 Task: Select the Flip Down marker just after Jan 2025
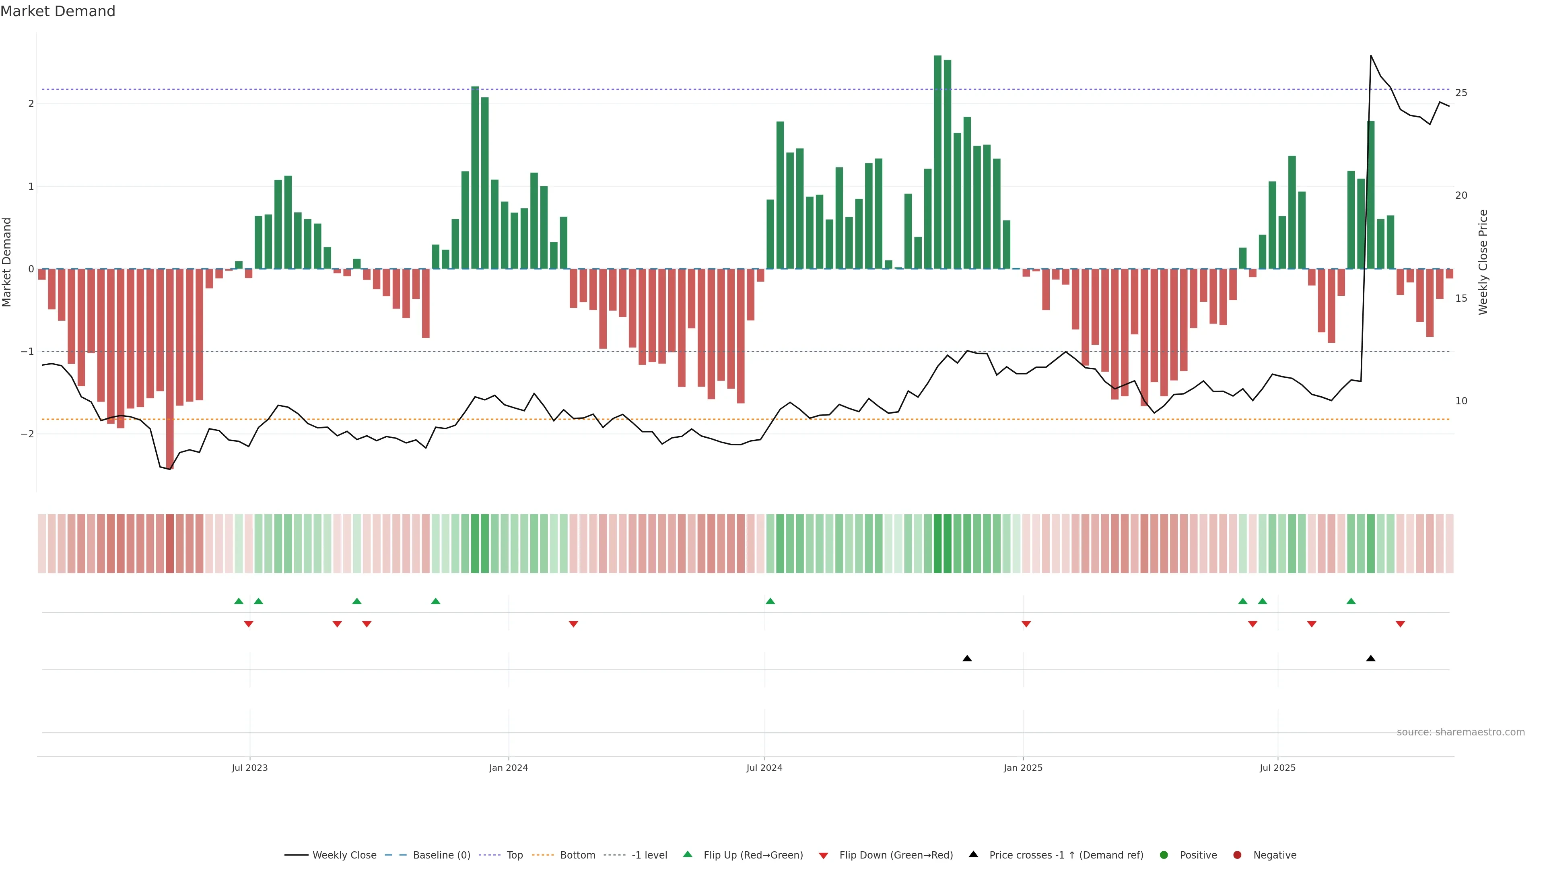(x=1026, y=624)
